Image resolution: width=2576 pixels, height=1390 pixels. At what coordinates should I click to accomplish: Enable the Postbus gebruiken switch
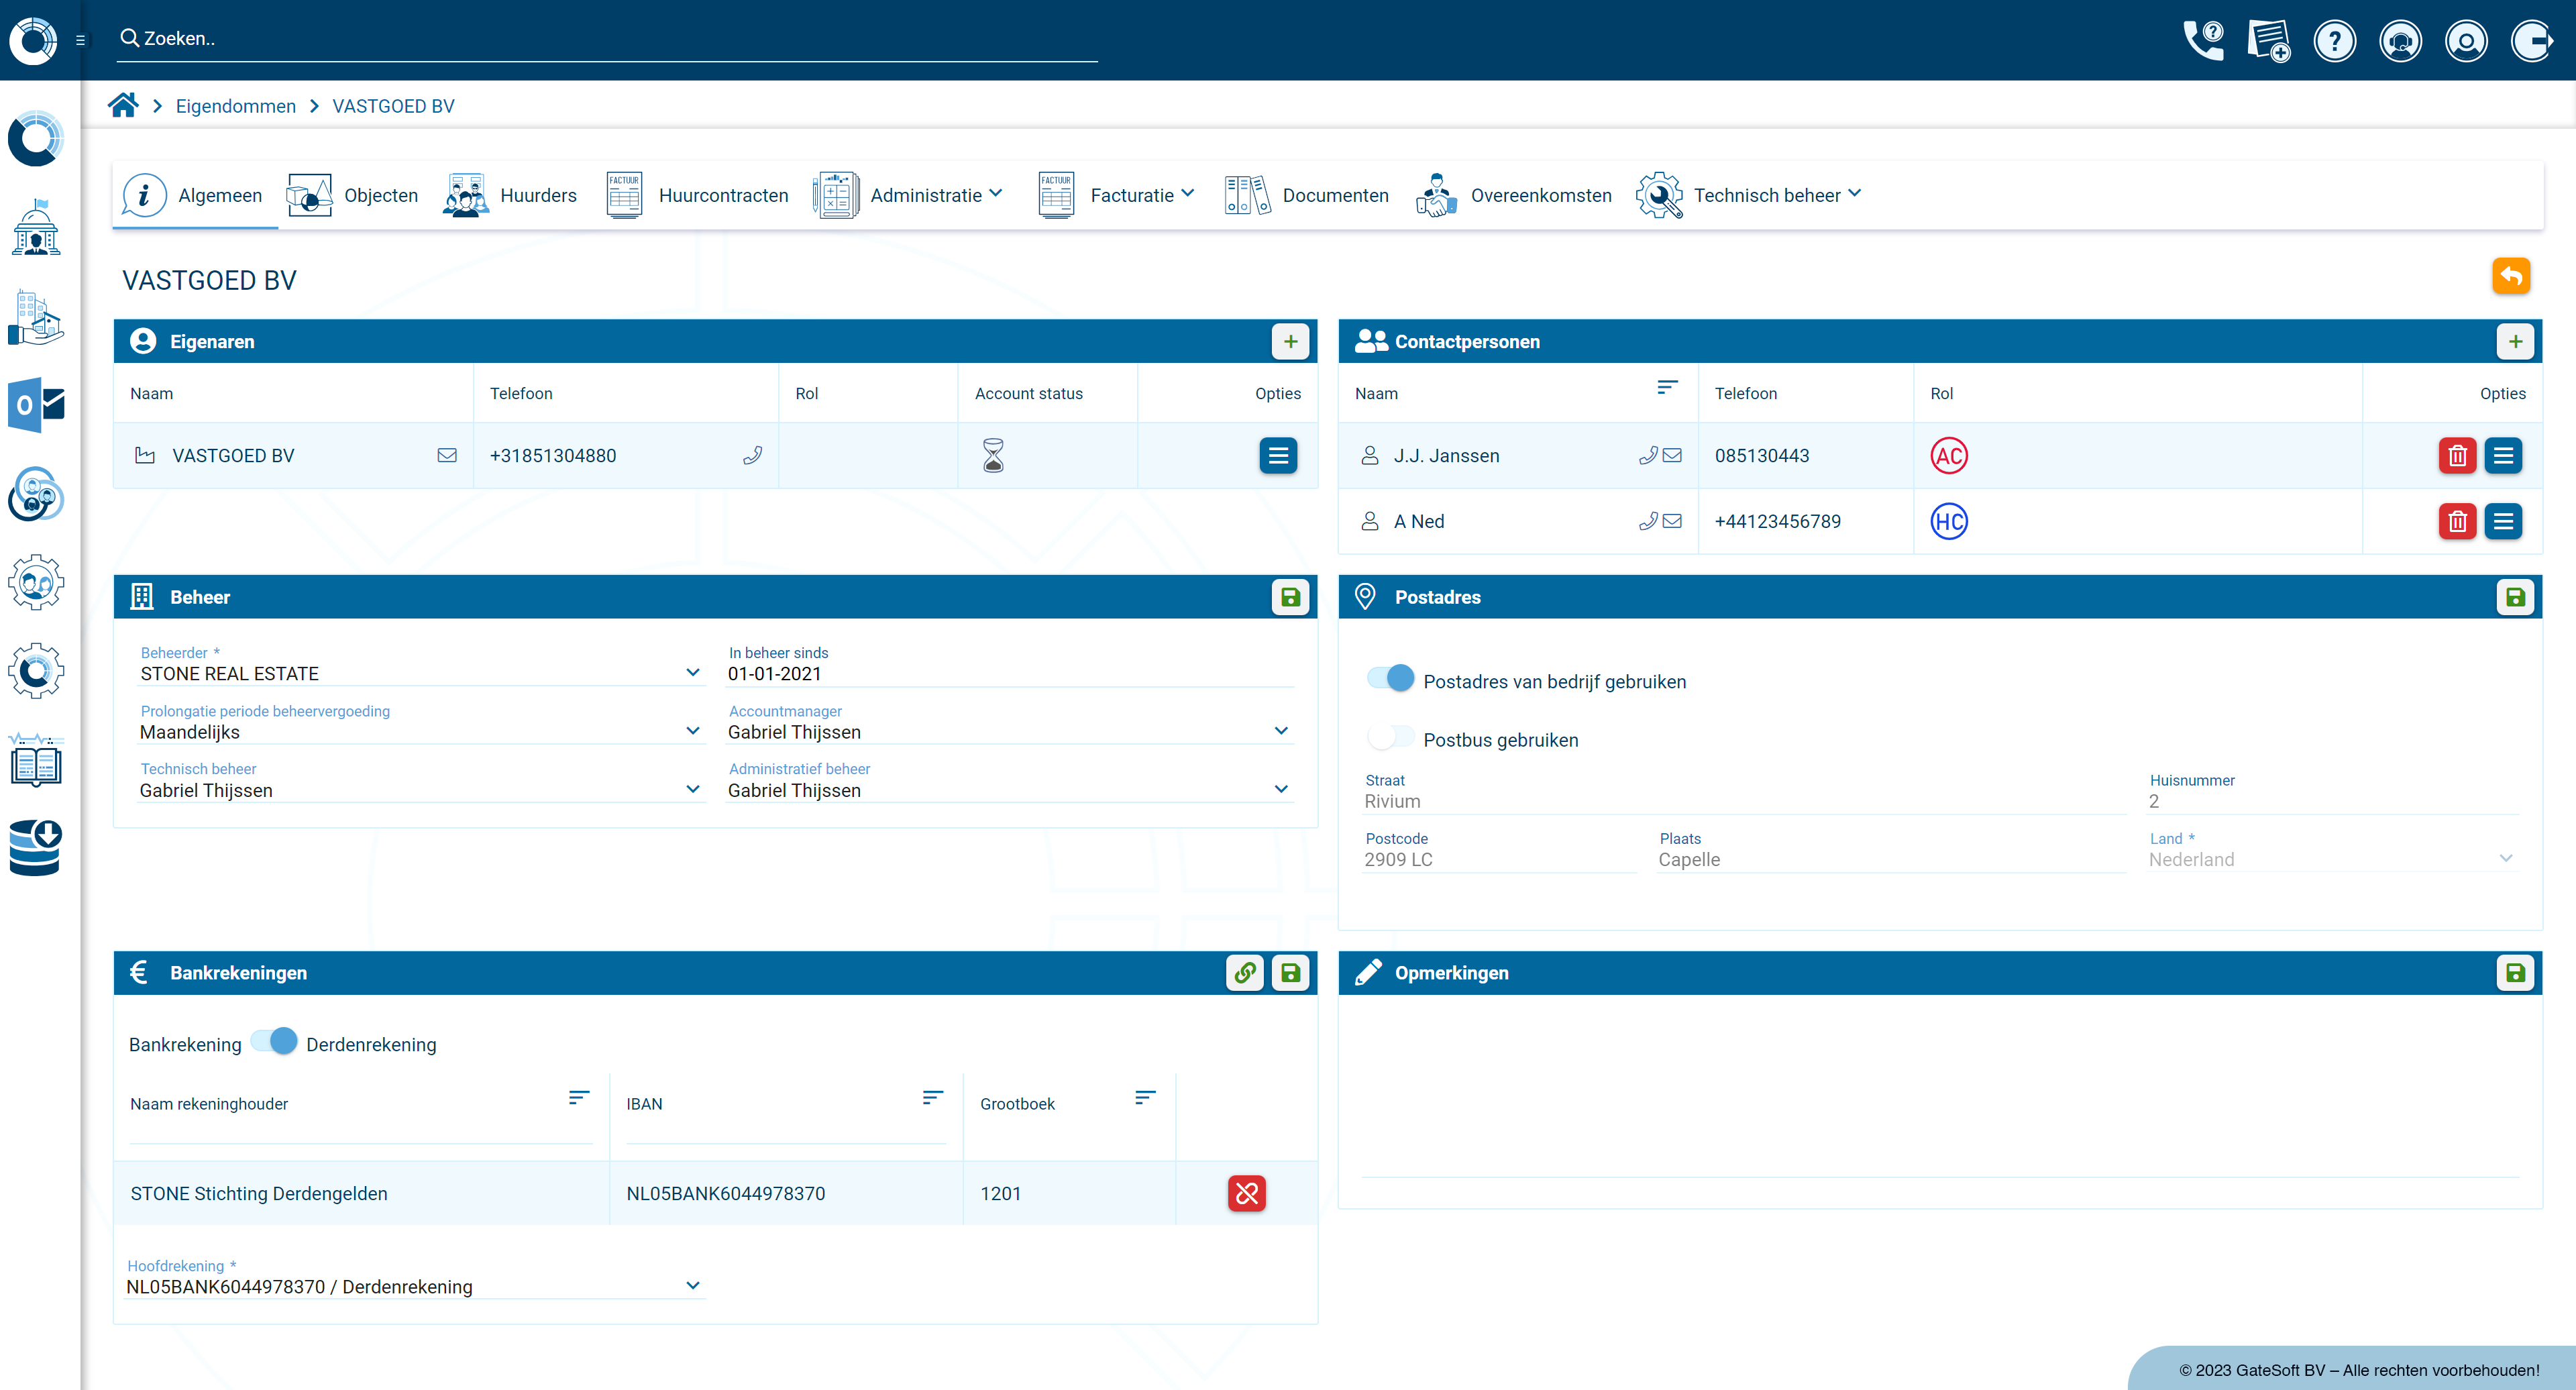1390,738
